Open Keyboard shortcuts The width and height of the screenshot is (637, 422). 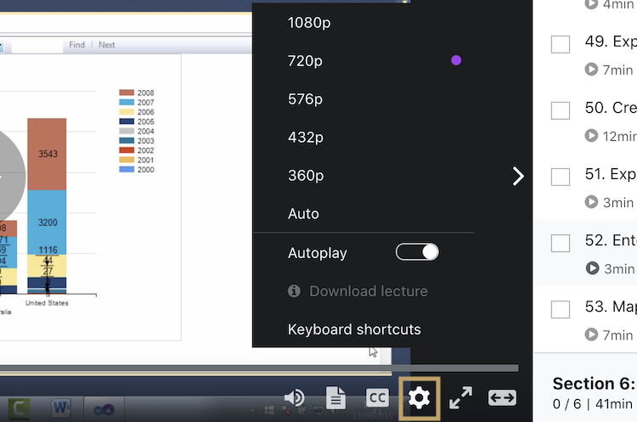[354, 329]
